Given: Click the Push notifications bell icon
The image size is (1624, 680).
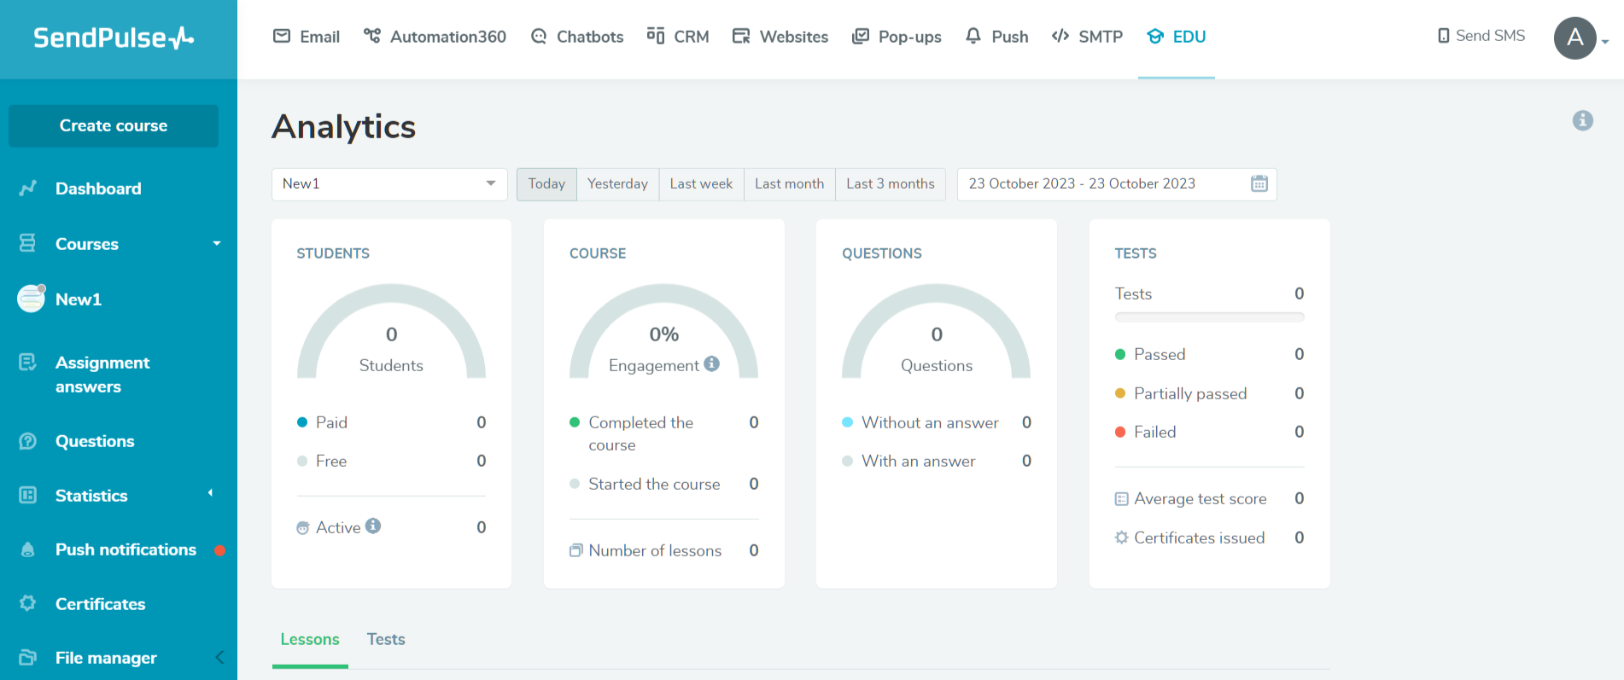Looking at the screenshot, I should click(28, 549).
